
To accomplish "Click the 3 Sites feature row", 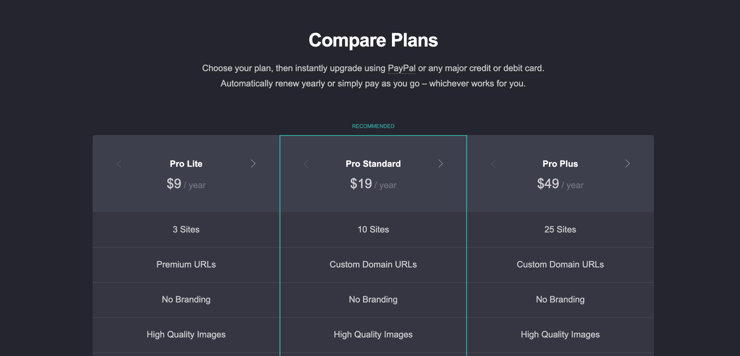I will click(186, 230).
